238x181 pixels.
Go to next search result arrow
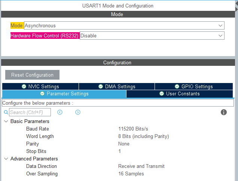78,112
